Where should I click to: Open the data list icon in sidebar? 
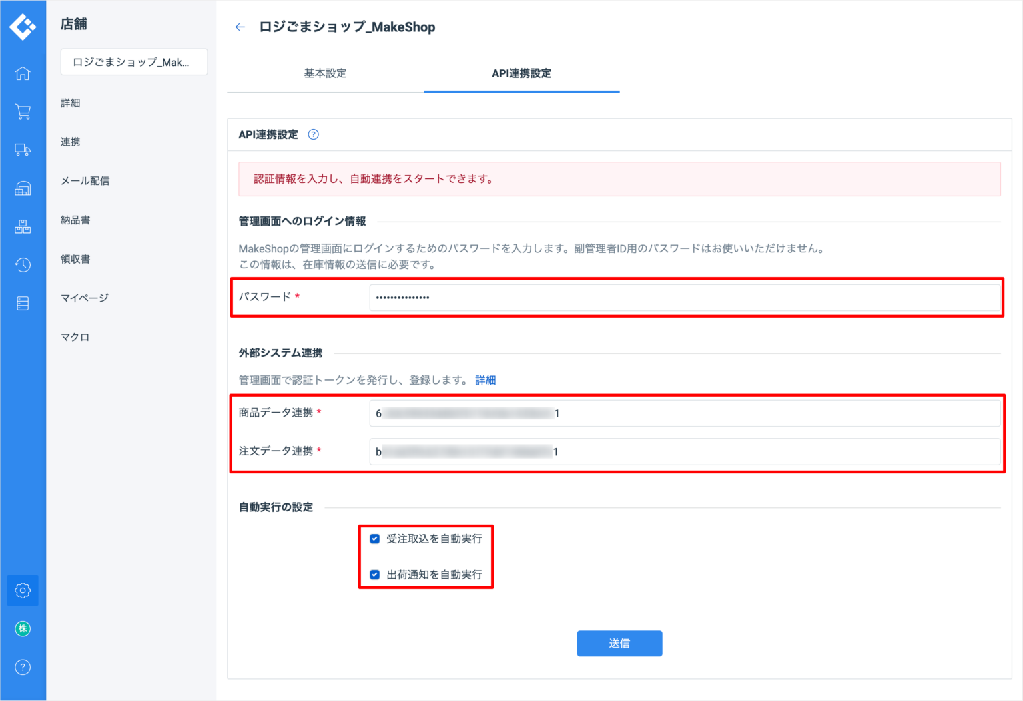point(23,302)
